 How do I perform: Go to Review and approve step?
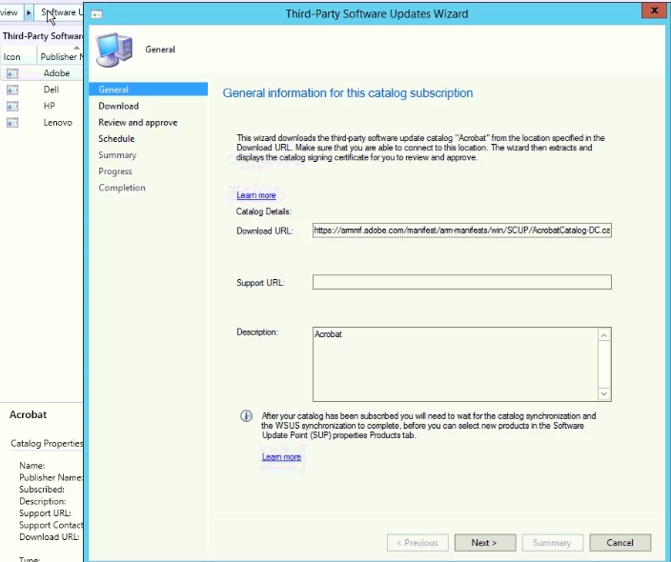(138, 122)
